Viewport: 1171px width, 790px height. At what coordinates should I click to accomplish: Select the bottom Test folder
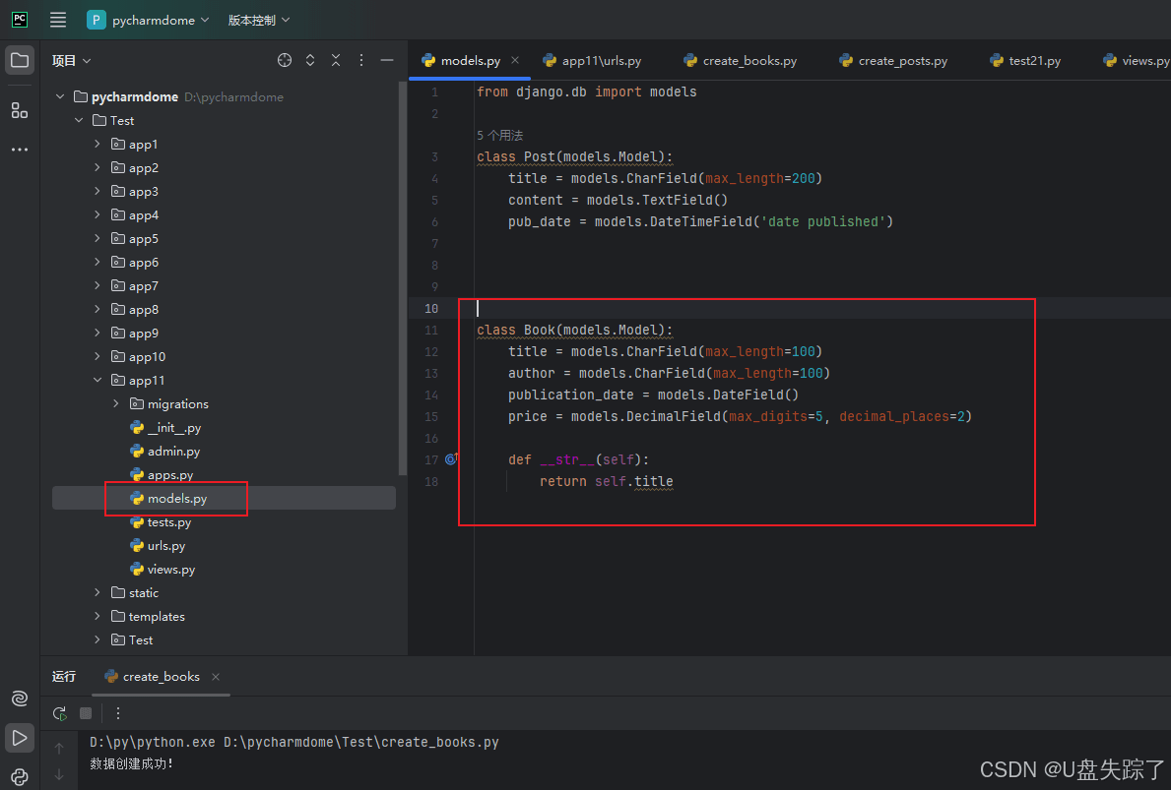coord(131,640)
